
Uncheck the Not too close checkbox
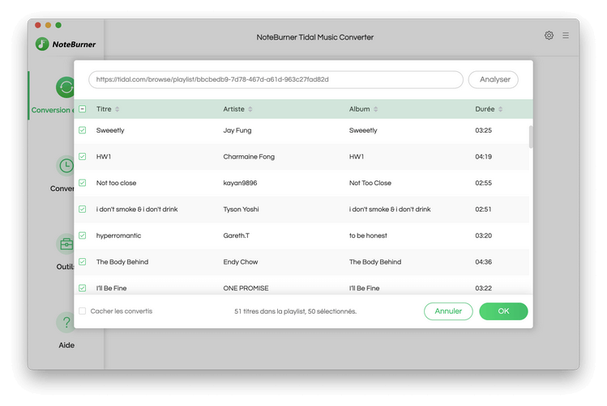pos(83,183)
